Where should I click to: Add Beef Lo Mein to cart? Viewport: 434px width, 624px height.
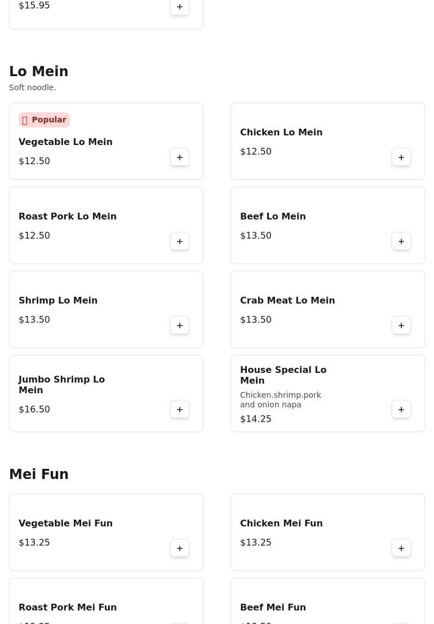click(x=401, y=241)
